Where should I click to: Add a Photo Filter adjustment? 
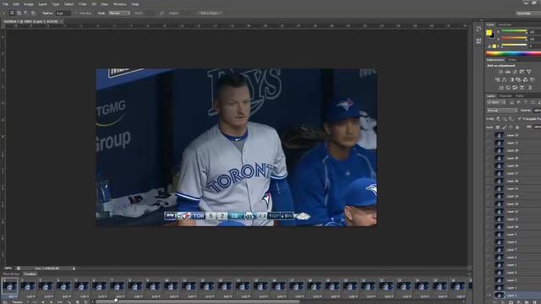(x=518, y=80)
